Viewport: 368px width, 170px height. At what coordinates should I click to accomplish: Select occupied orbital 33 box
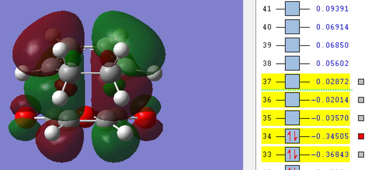tap(292, 154)
